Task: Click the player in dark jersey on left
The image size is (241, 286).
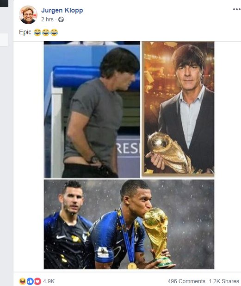Action: 68,224
